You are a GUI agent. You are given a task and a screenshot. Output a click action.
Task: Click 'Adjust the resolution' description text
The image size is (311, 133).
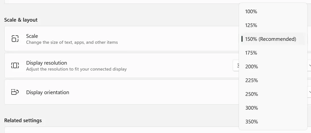point(76,69)
